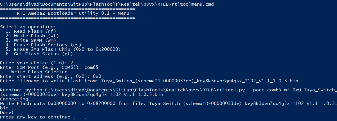Click the Write SRAM (wm) option
This screenshot has width=337, height=121.
(31, 40)
